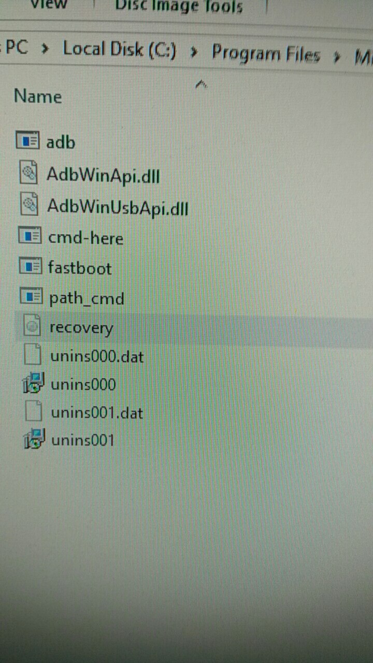The image size is (373, 663).
Task: Select the recovery disc image icon
Action: (x=33, y=327)
